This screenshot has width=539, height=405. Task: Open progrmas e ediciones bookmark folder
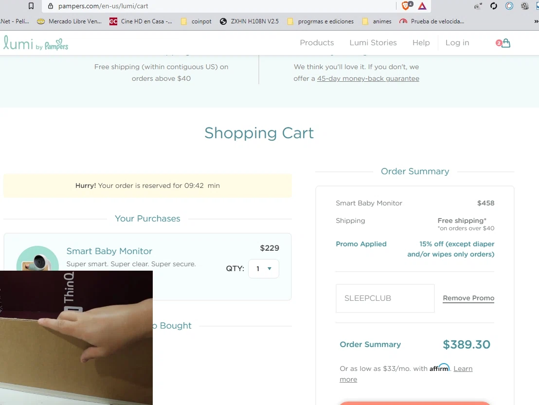coord(321,21)
